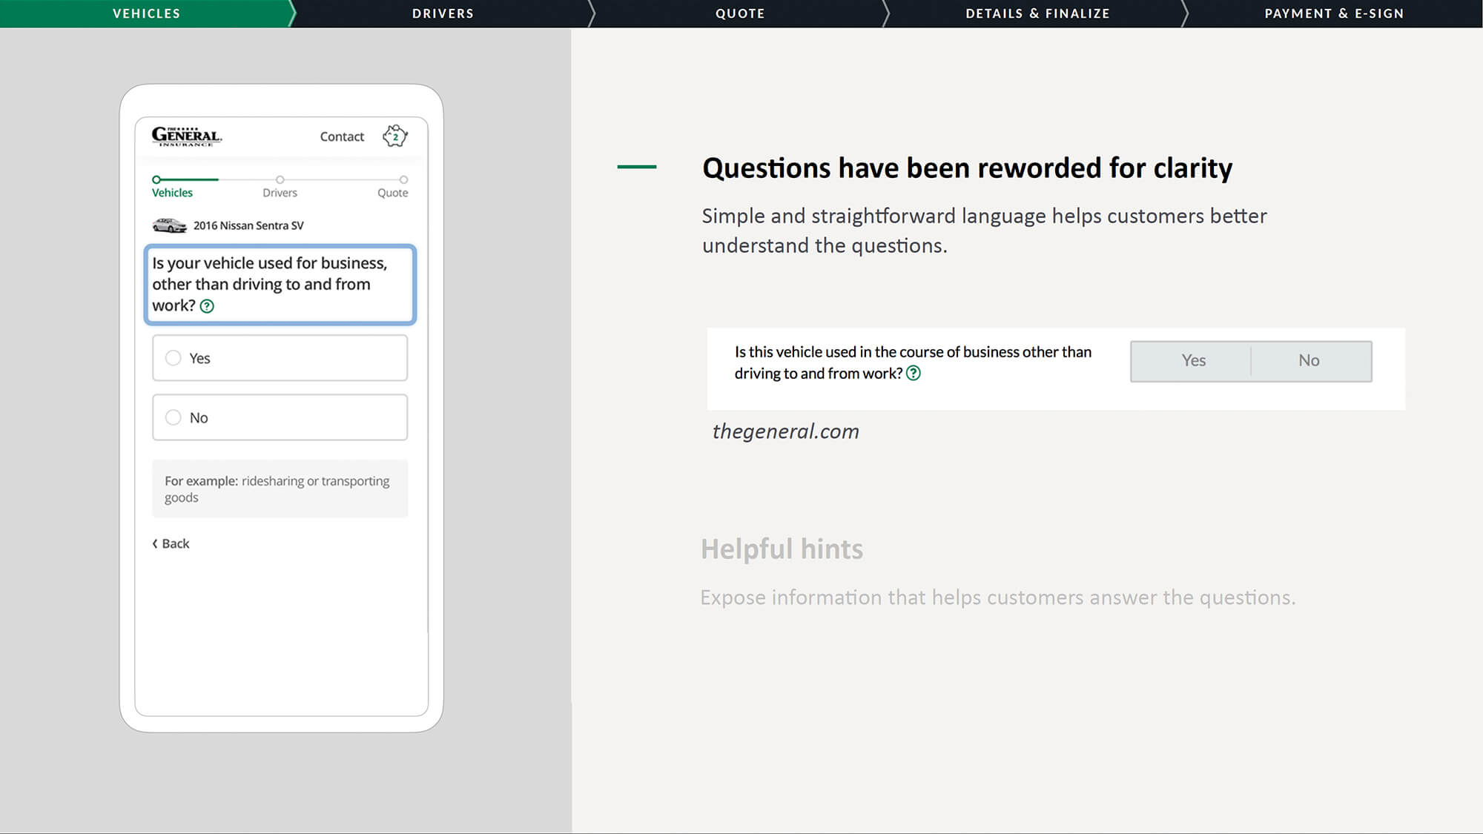
Task: Toggle Yes on the desktop question
Action: pyautogui.click(x=1192, y=361)
